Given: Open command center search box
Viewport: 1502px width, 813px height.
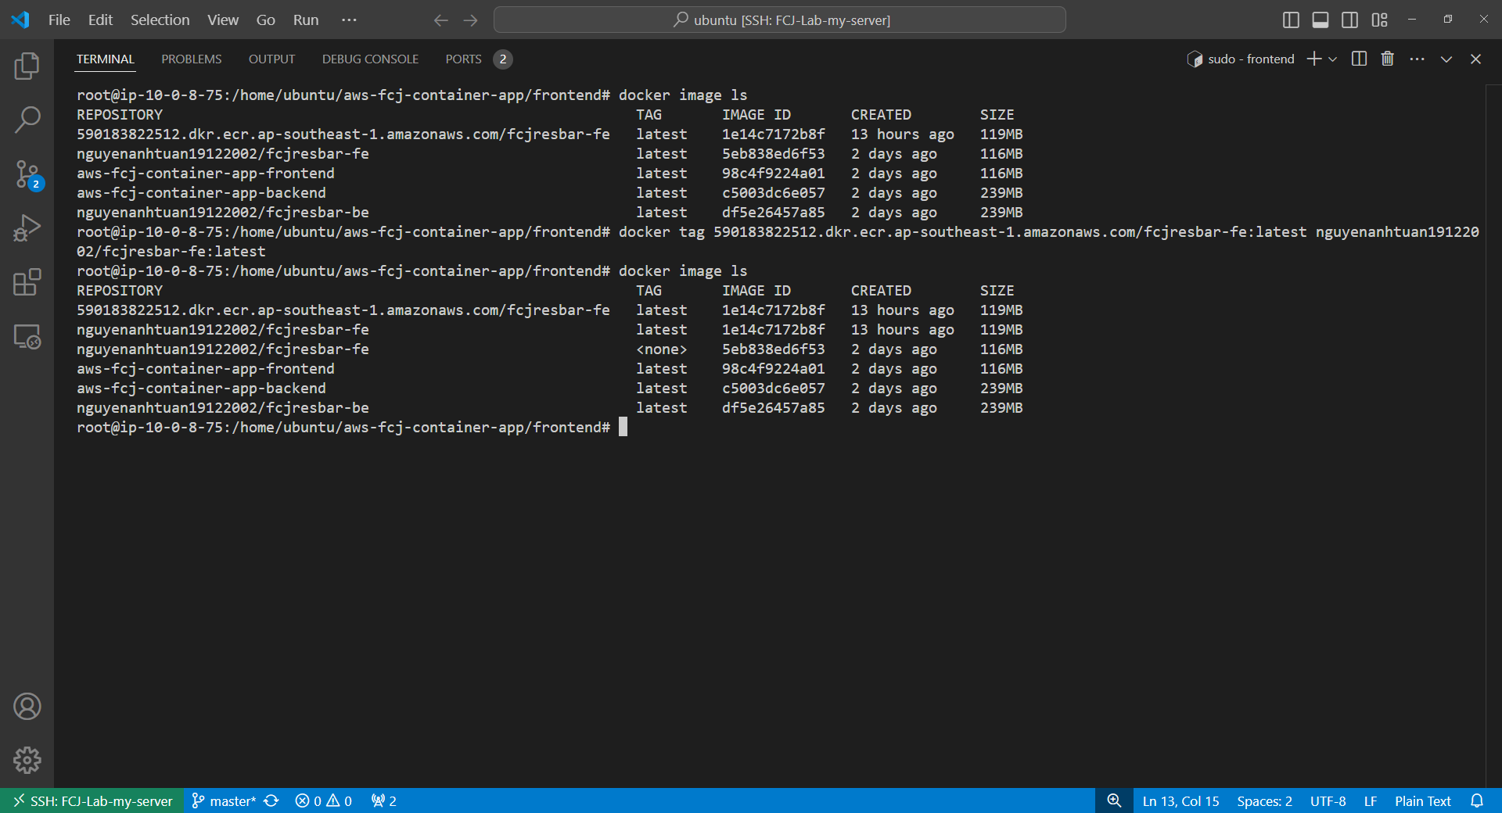Looking at the screenshot, I should tap(780, 20).
